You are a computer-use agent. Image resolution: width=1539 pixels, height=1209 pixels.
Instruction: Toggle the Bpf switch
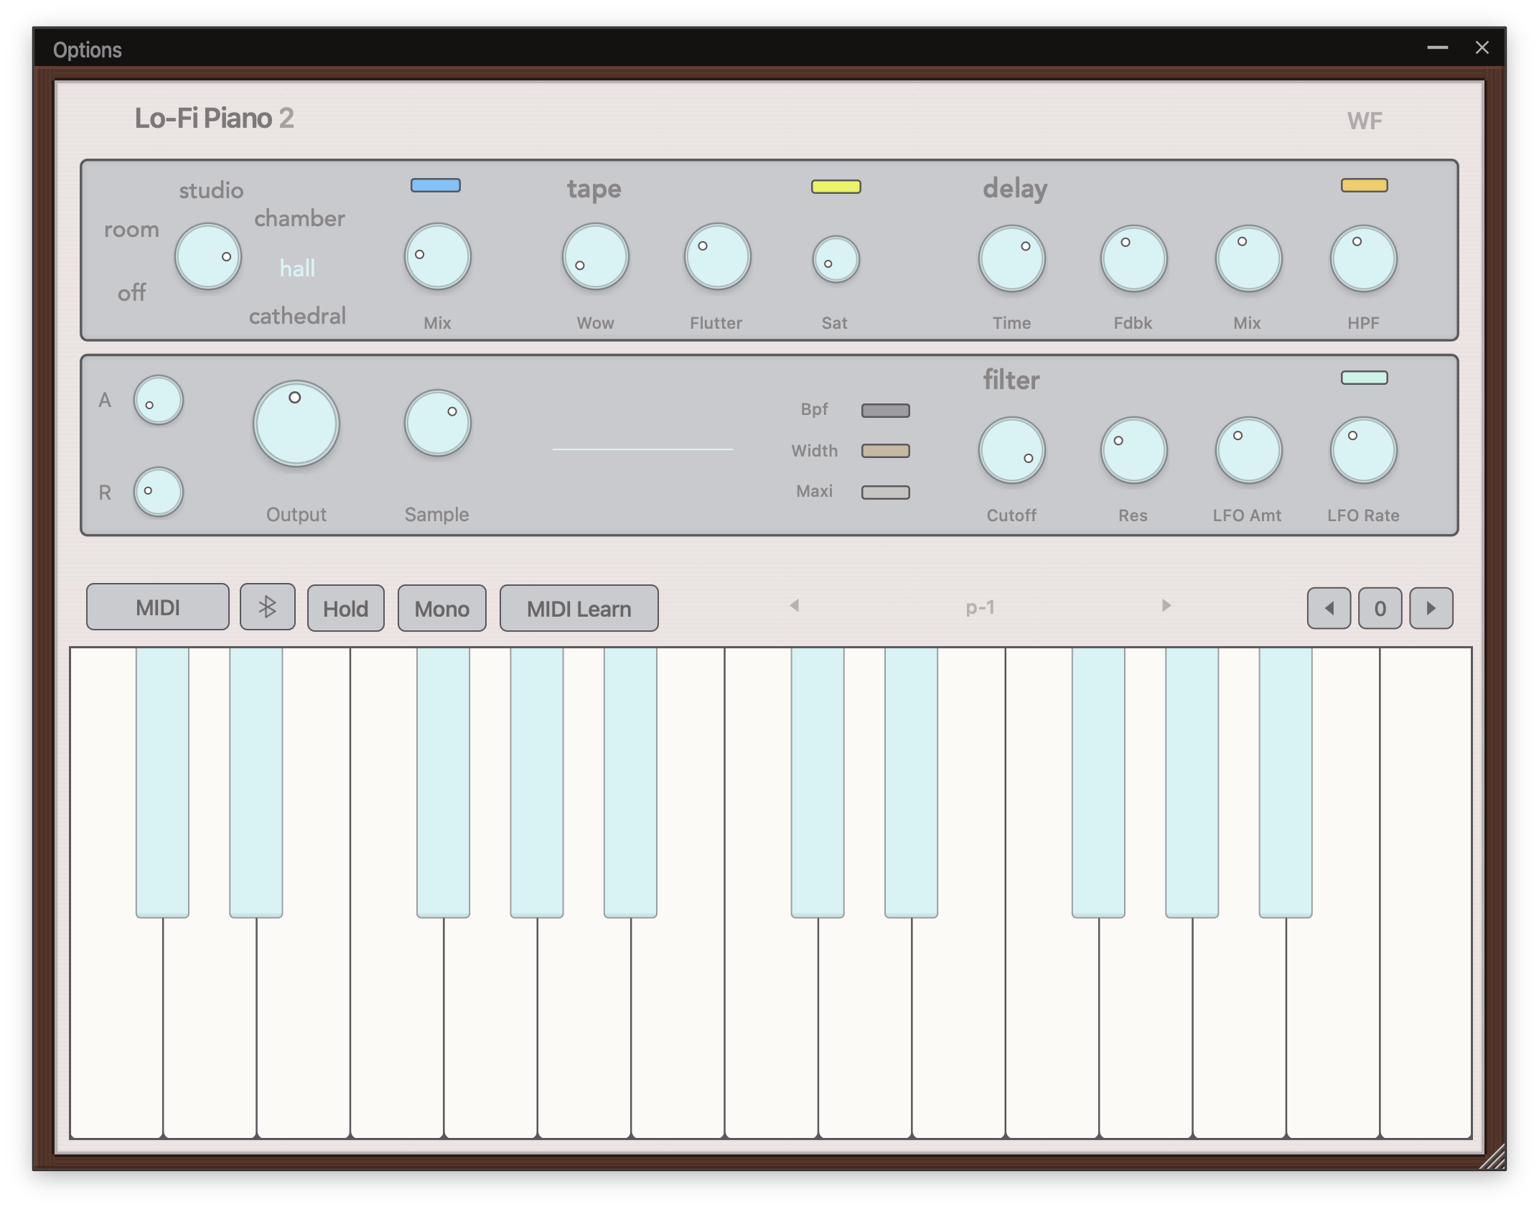tap(886, 411)
